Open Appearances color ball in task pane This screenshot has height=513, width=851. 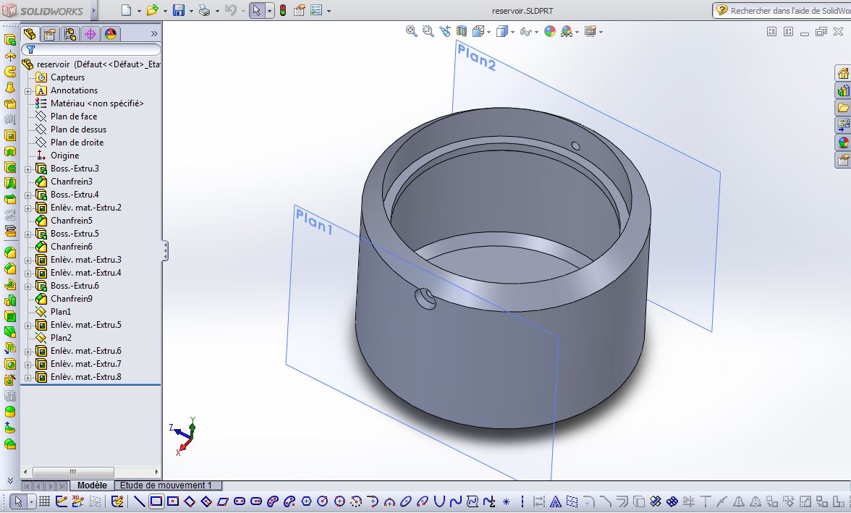pyautogui.click(x=843, y=143)
